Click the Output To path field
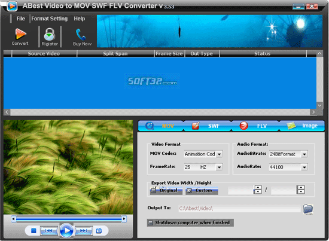The height and width of the screenshot is (241, 329). coord(239,209)
